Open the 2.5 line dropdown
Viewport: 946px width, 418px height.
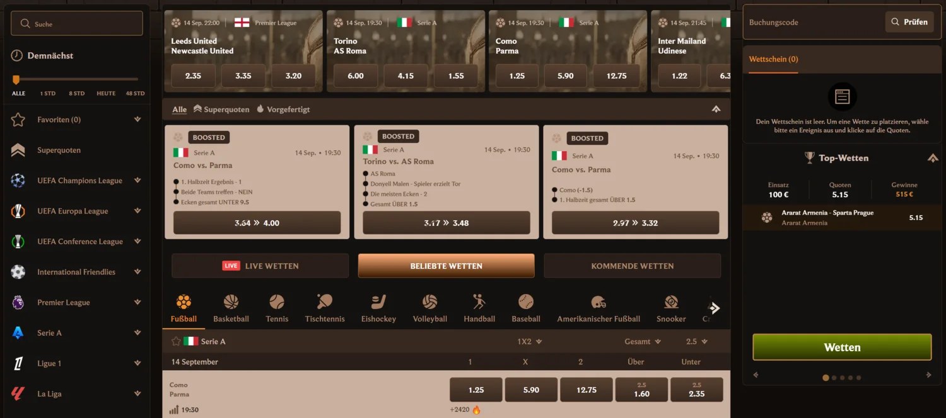coord(696,342)
